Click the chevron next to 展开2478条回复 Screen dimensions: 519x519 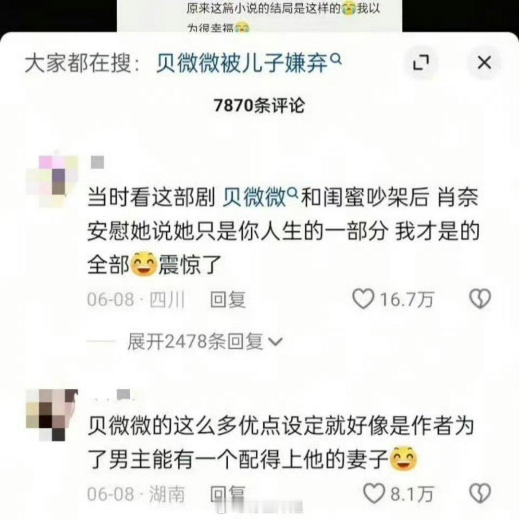pyautogui.click(x=275, y=342)
